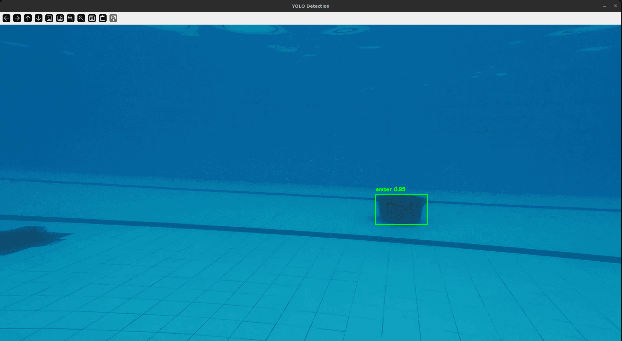This screenshot has width=622, height=341.
Task: Open display properties paint-roller icon
Action: coord(113,18)
